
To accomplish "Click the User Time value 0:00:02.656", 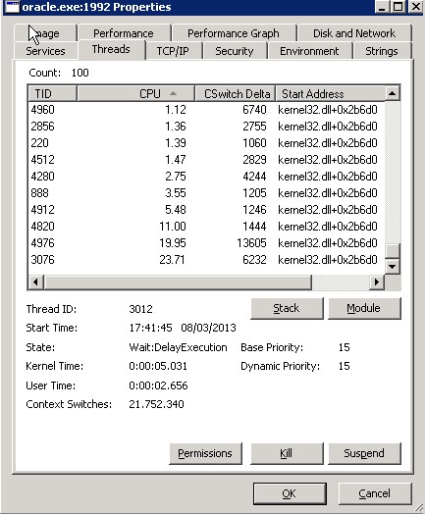I will pos(158,385).
